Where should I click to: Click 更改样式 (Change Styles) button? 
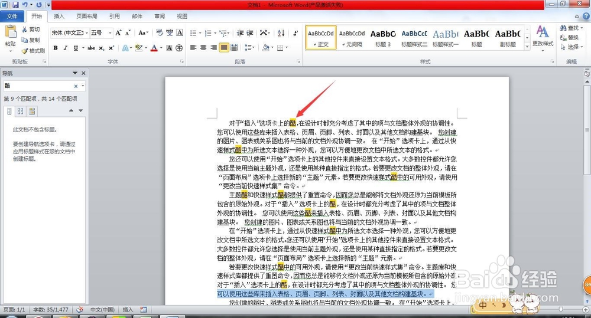click(x=543, y=38)
